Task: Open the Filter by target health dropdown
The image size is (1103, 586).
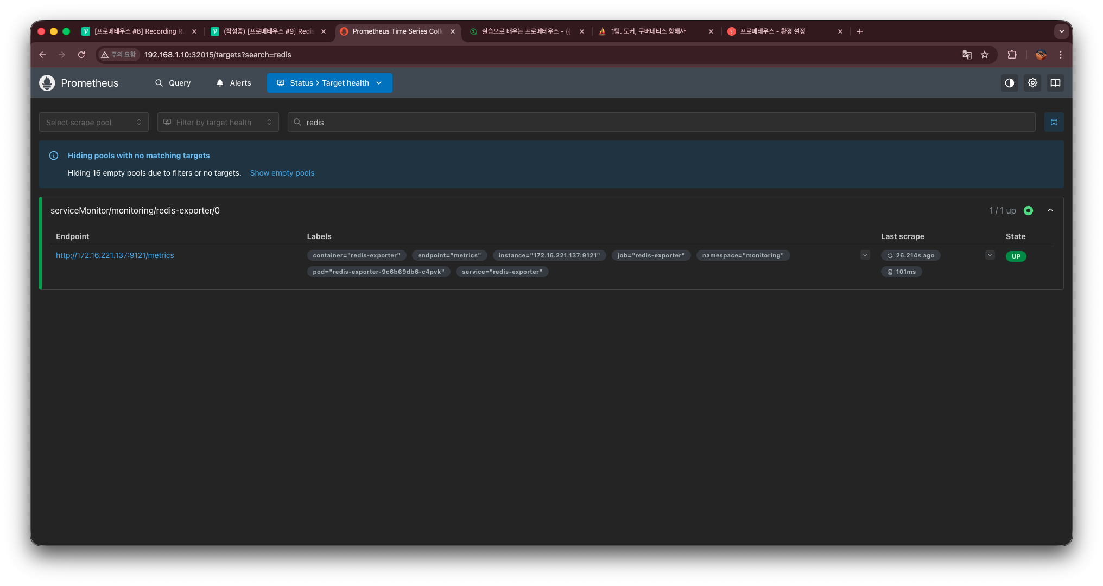Action: click(x=218, y=123)
